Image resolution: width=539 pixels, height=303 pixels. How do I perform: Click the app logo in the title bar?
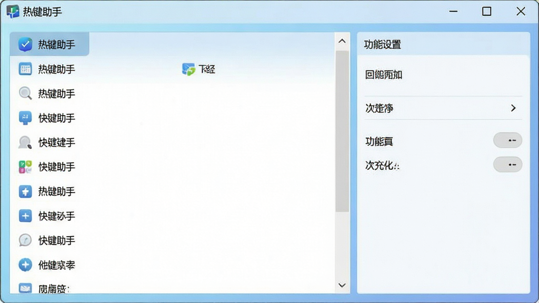tap(13, 12)
